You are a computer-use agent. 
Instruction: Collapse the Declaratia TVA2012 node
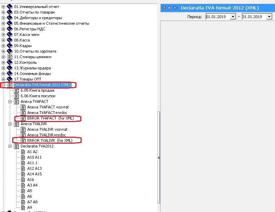(x=10, y=146)
